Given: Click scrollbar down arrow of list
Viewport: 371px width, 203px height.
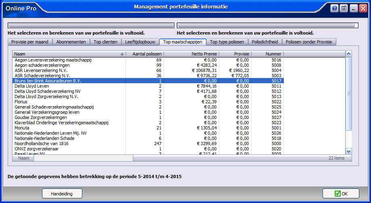Looking at the screenshot, I should pyautogui.click(x=349, y=152).
